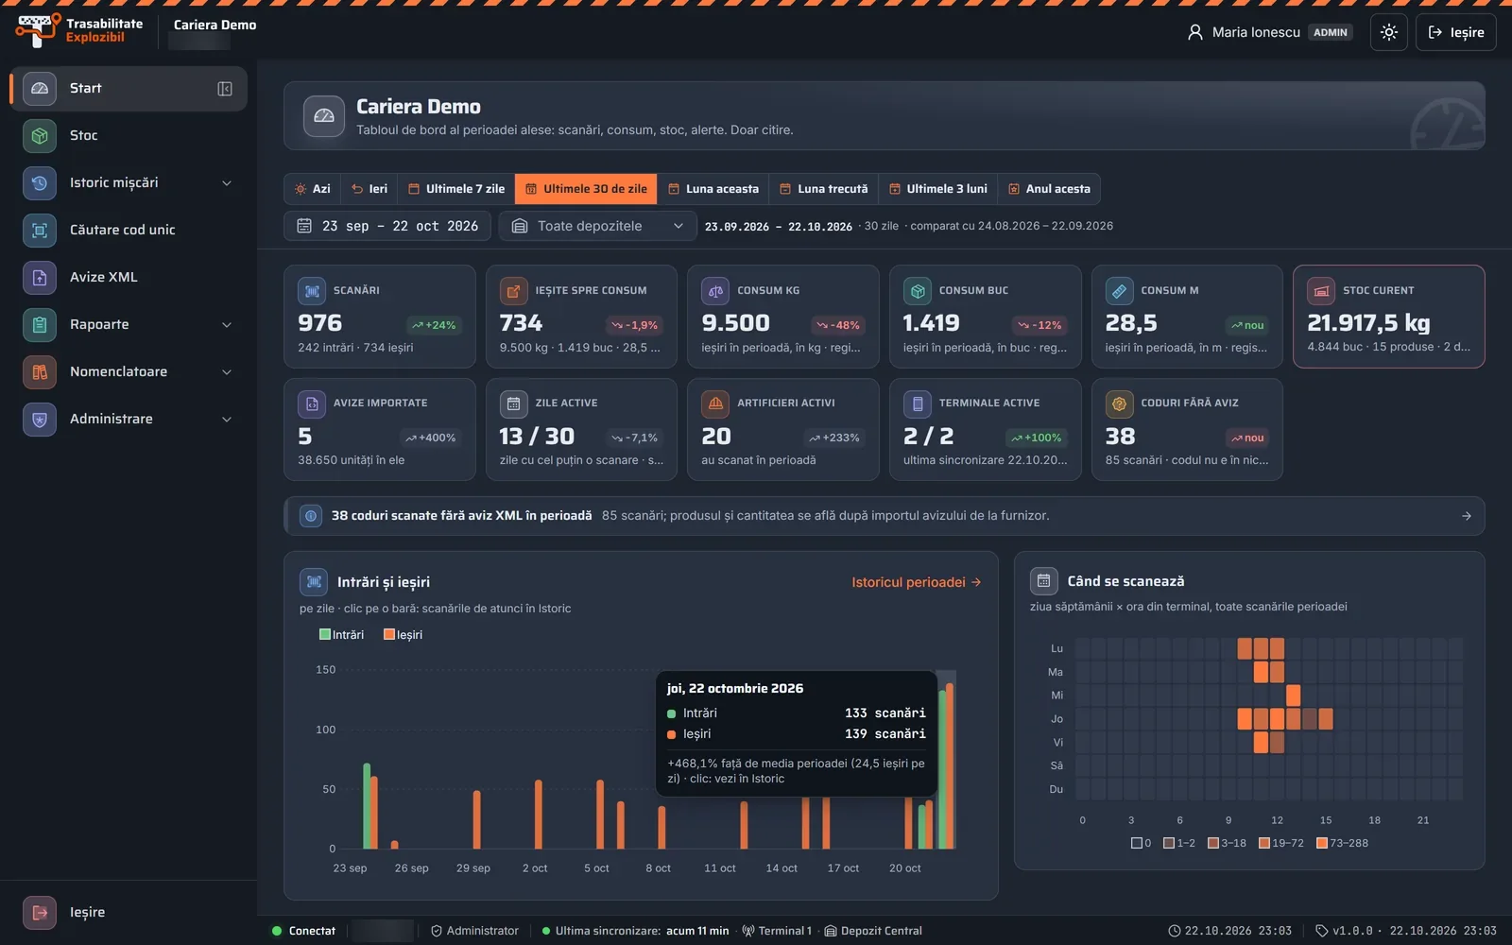Click the tall 22 oct Ieșiri bar

click(x=950, y=765)
